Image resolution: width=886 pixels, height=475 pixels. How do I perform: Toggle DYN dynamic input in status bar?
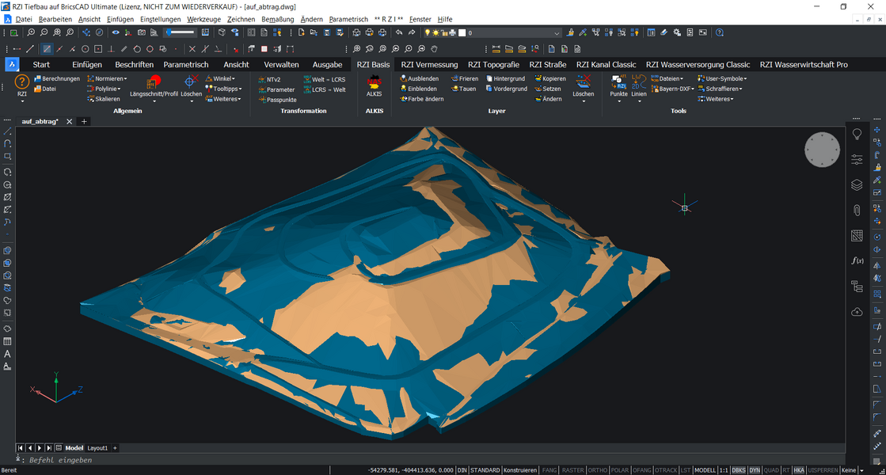(x=755, y=470)
